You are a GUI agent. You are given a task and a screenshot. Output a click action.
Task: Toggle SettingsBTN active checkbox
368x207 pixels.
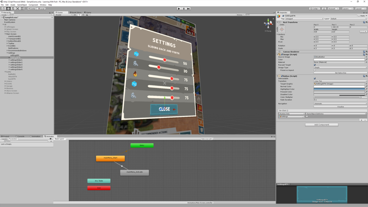(x=283, y=16)
